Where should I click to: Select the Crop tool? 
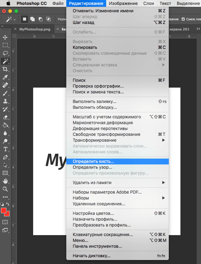pos(5,69)
